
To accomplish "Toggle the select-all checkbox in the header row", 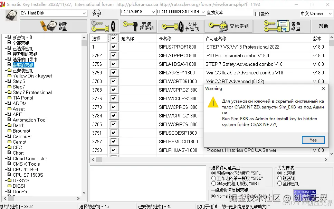I will (114, 38).
